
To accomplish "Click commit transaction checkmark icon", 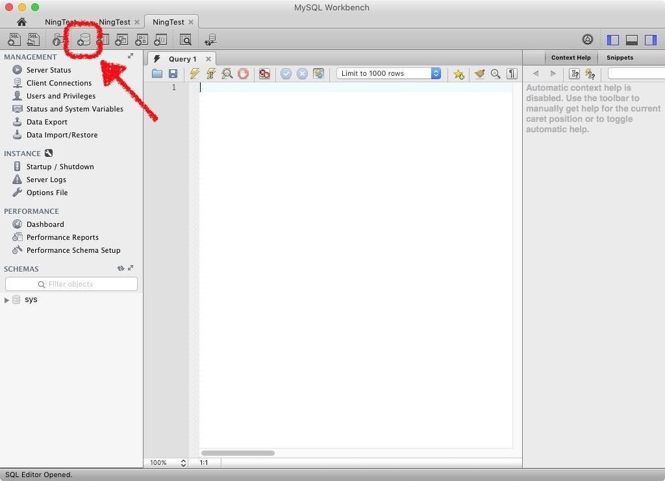I will (x=286, y=73).
